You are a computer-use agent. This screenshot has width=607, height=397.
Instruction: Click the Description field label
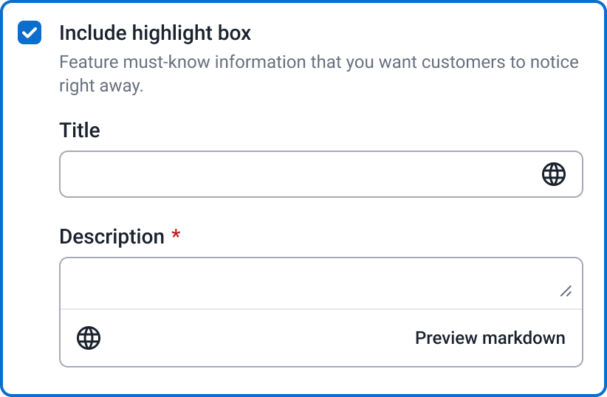[x=112, y=237]
